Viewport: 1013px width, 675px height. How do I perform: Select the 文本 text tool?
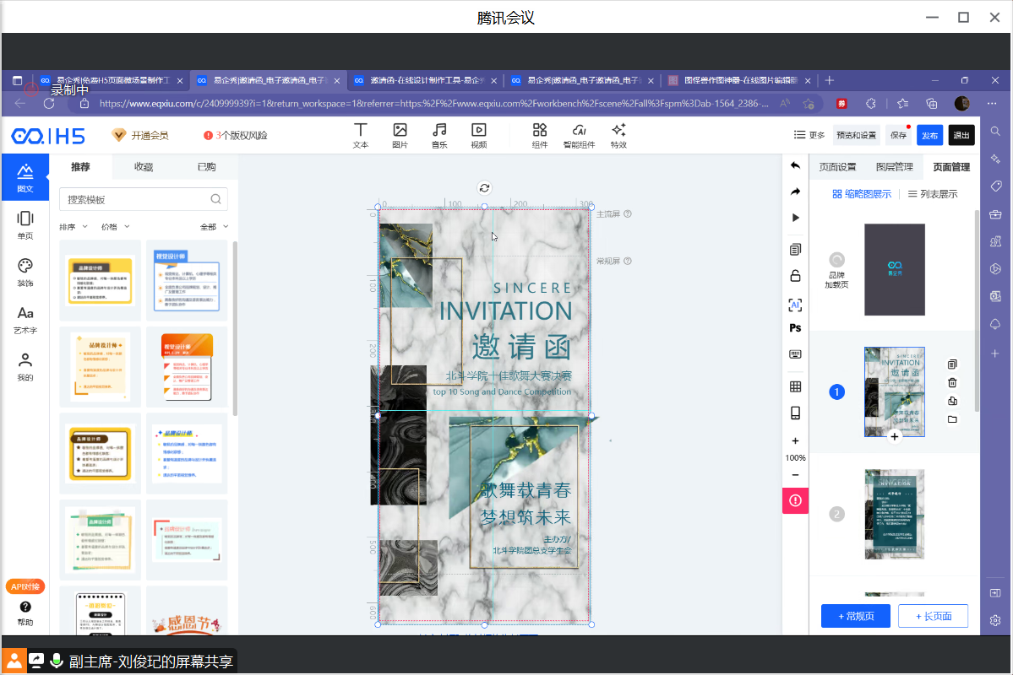pos(361,135)
